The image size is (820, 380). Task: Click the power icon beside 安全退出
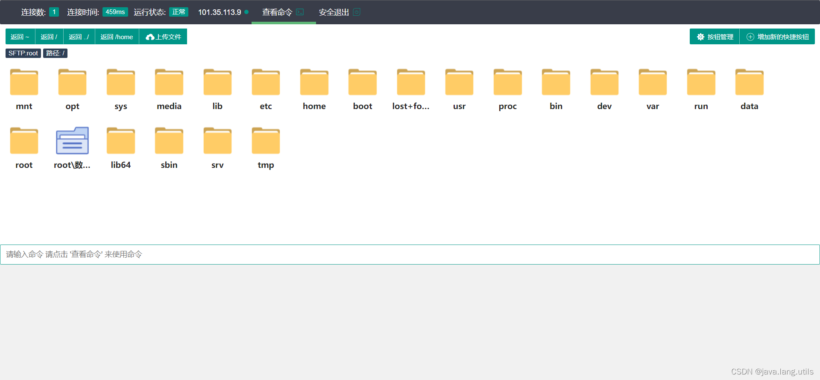(x=357, y=12)
